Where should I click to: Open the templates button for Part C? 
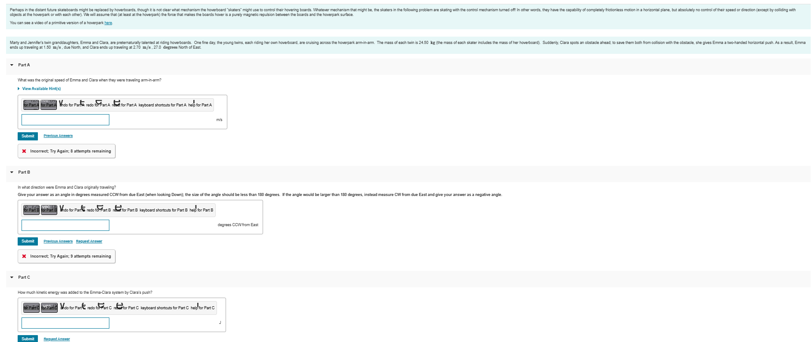point(31,308)
